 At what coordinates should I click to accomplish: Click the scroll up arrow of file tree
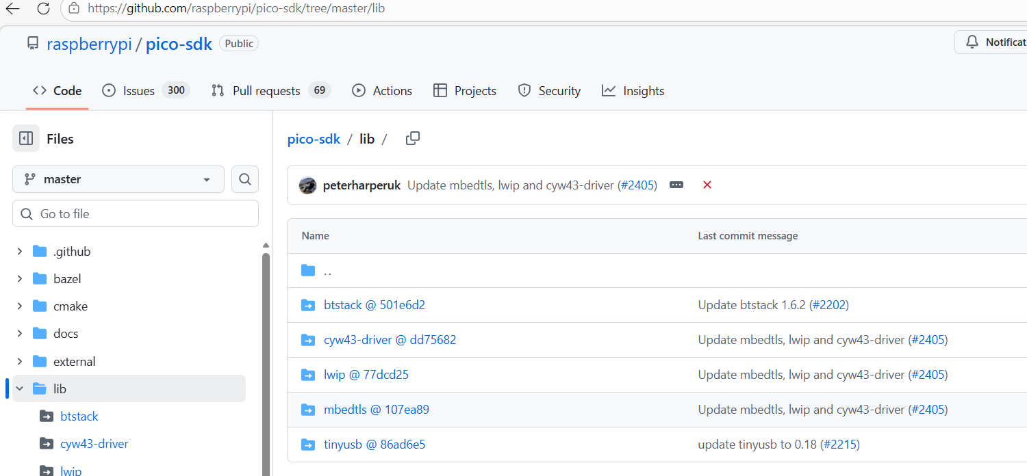click(x=266, y=246)
